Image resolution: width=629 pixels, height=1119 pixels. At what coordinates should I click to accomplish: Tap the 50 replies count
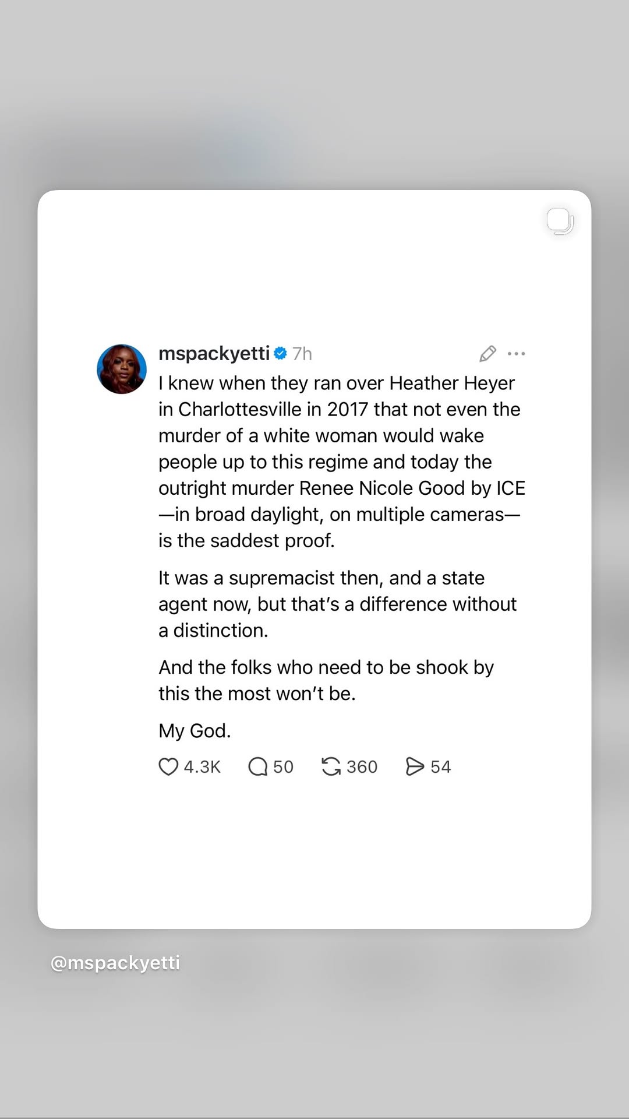[283, 766]
